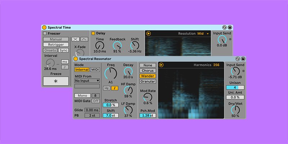The height and width of the screenshot is (144, 288).
Task: Switch frequency unit to note icon
Action: point(114,88)
